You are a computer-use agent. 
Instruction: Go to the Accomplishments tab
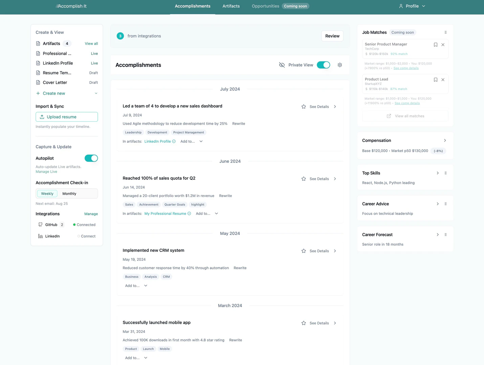[x=193, y=6]
